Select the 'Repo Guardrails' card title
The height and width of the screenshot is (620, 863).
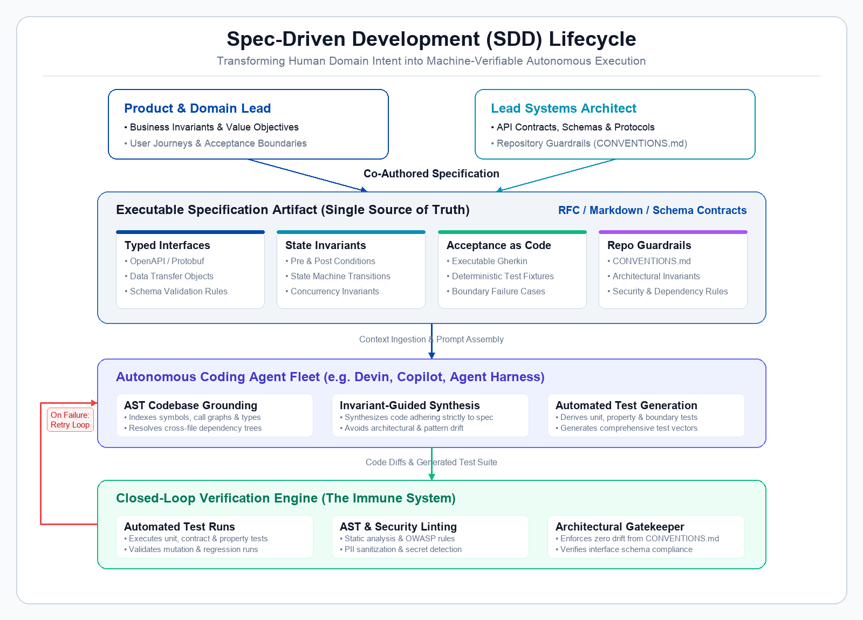(649, 245)
